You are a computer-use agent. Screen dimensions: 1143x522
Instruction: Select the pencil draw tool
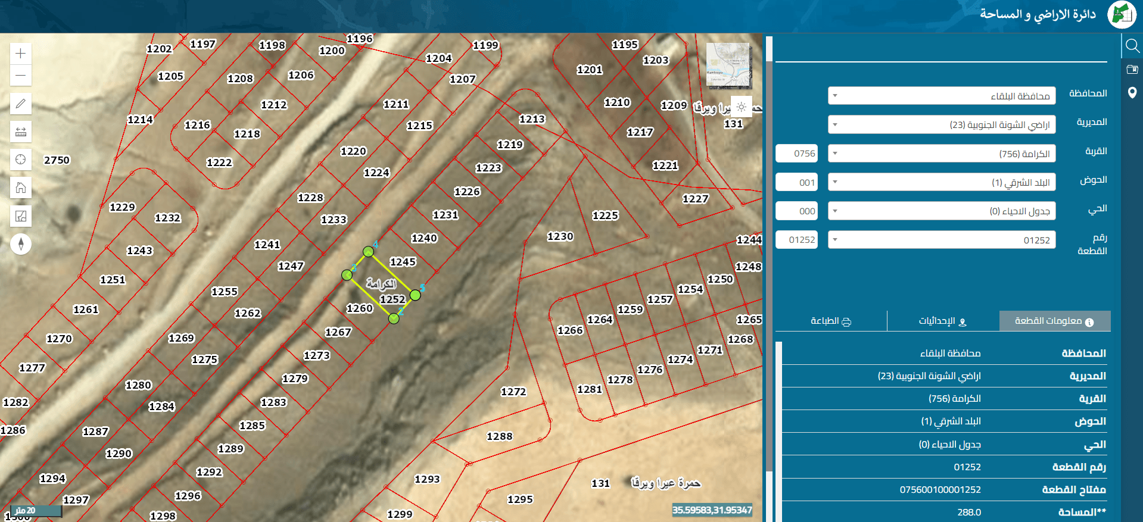[x=21, y=104]
